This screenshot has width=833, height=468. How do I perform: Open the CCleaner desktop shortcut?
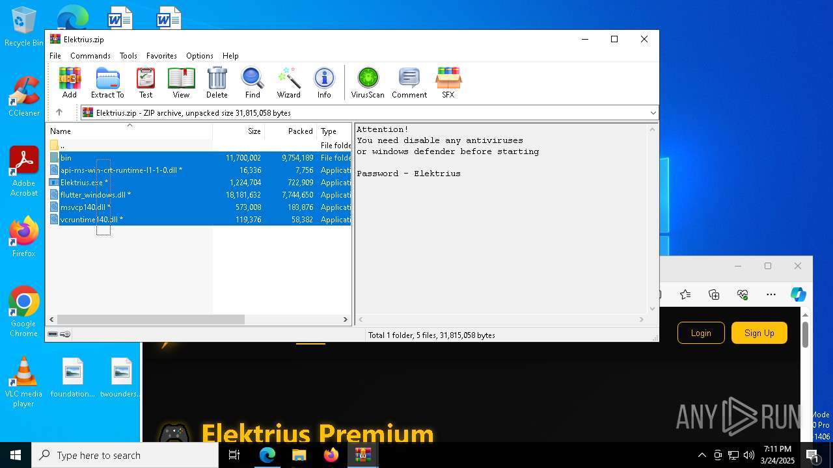pyautogui.click(x=24, y=96)
